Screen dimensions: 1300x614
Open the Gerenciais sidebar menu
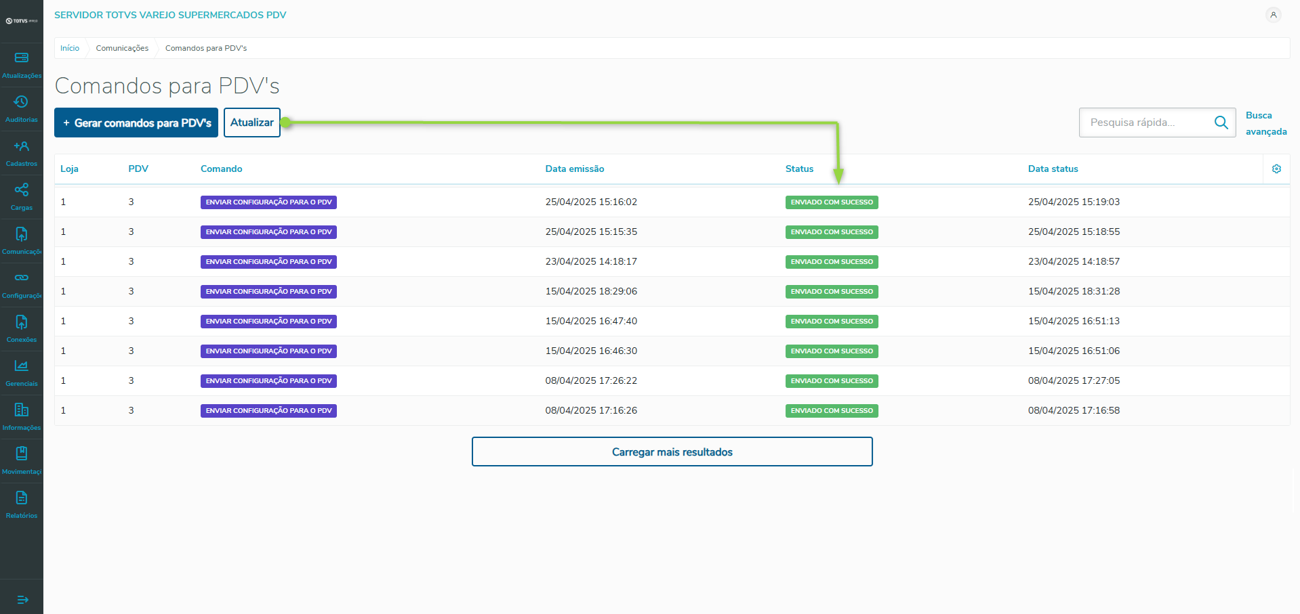tap(22, 374)
